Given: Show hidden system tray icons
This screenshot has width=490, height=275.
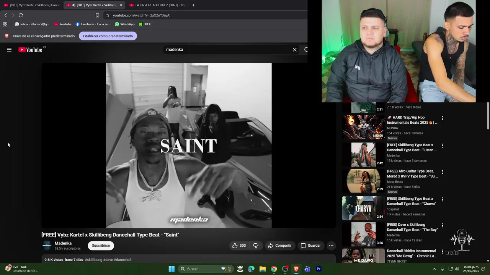Looking at the screenshot, I should pyautogui.click(x=434, y=269).
